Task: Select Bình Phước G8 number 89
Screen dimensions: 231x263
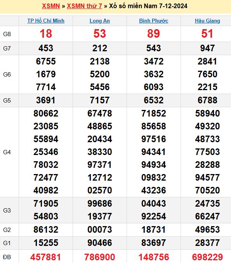Action: pyautogui.click(x=154, y=33)
